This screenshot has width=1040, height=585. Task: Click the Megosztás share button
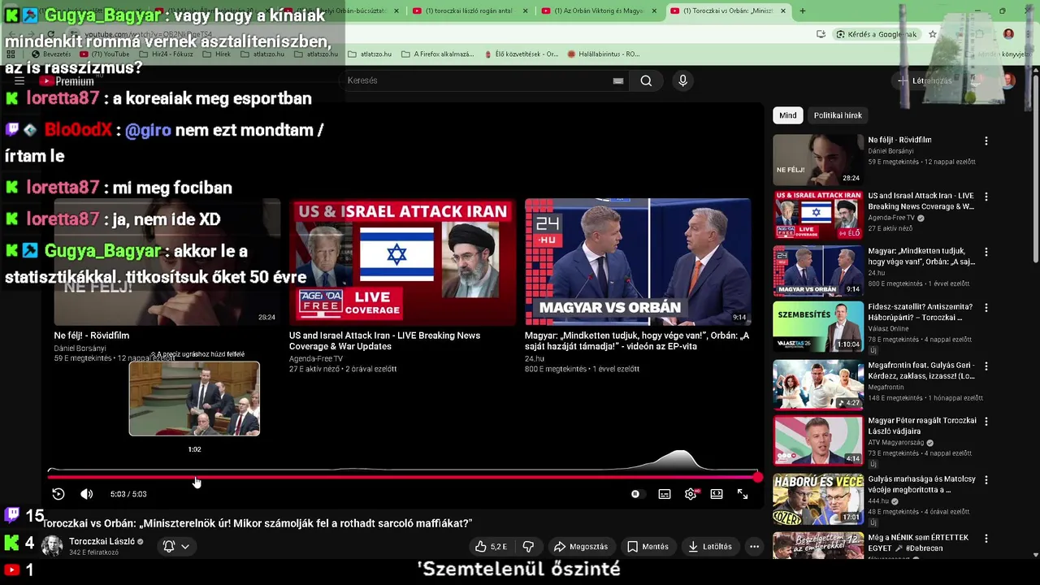580,547
